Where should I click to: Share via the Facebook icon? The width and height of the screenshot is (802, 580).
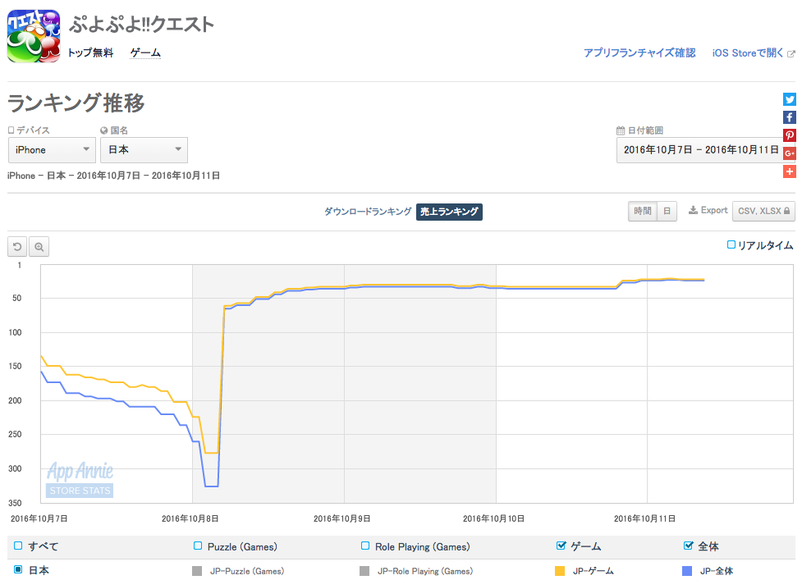pos(789,117)
